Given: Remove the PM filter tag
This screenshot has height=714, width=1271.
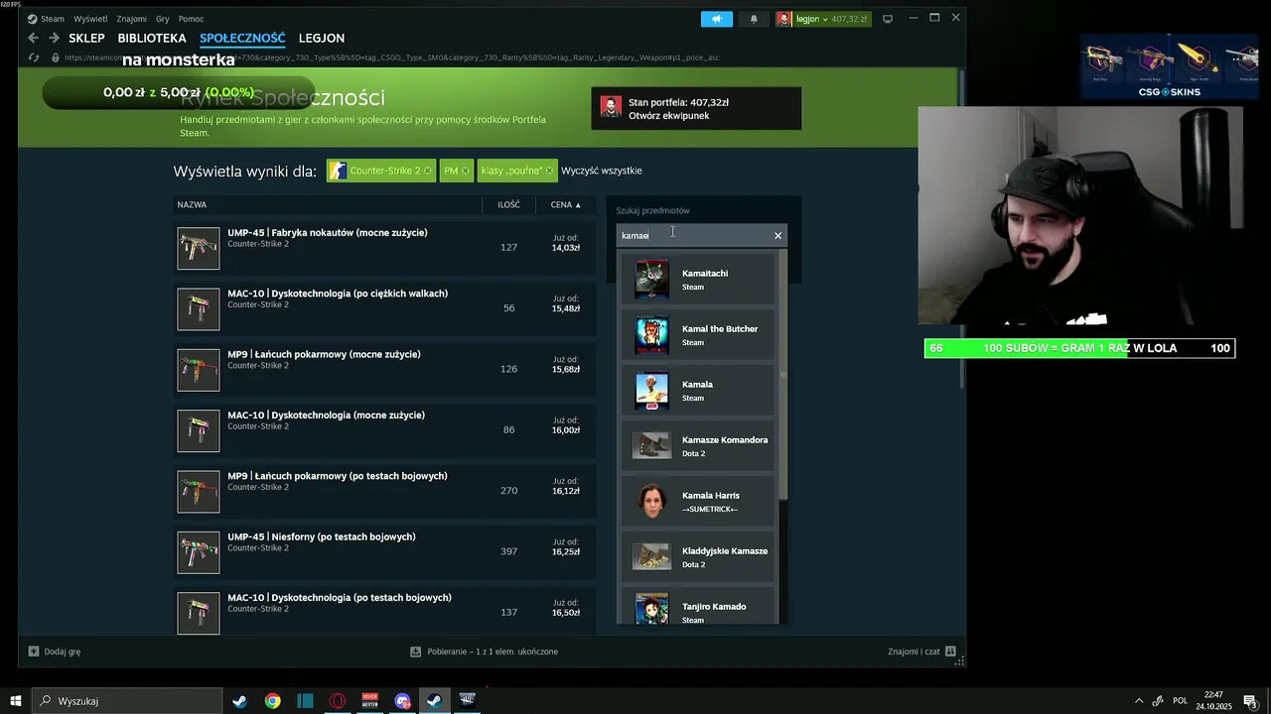Looking at the screenshot, I should coord(465,171).
